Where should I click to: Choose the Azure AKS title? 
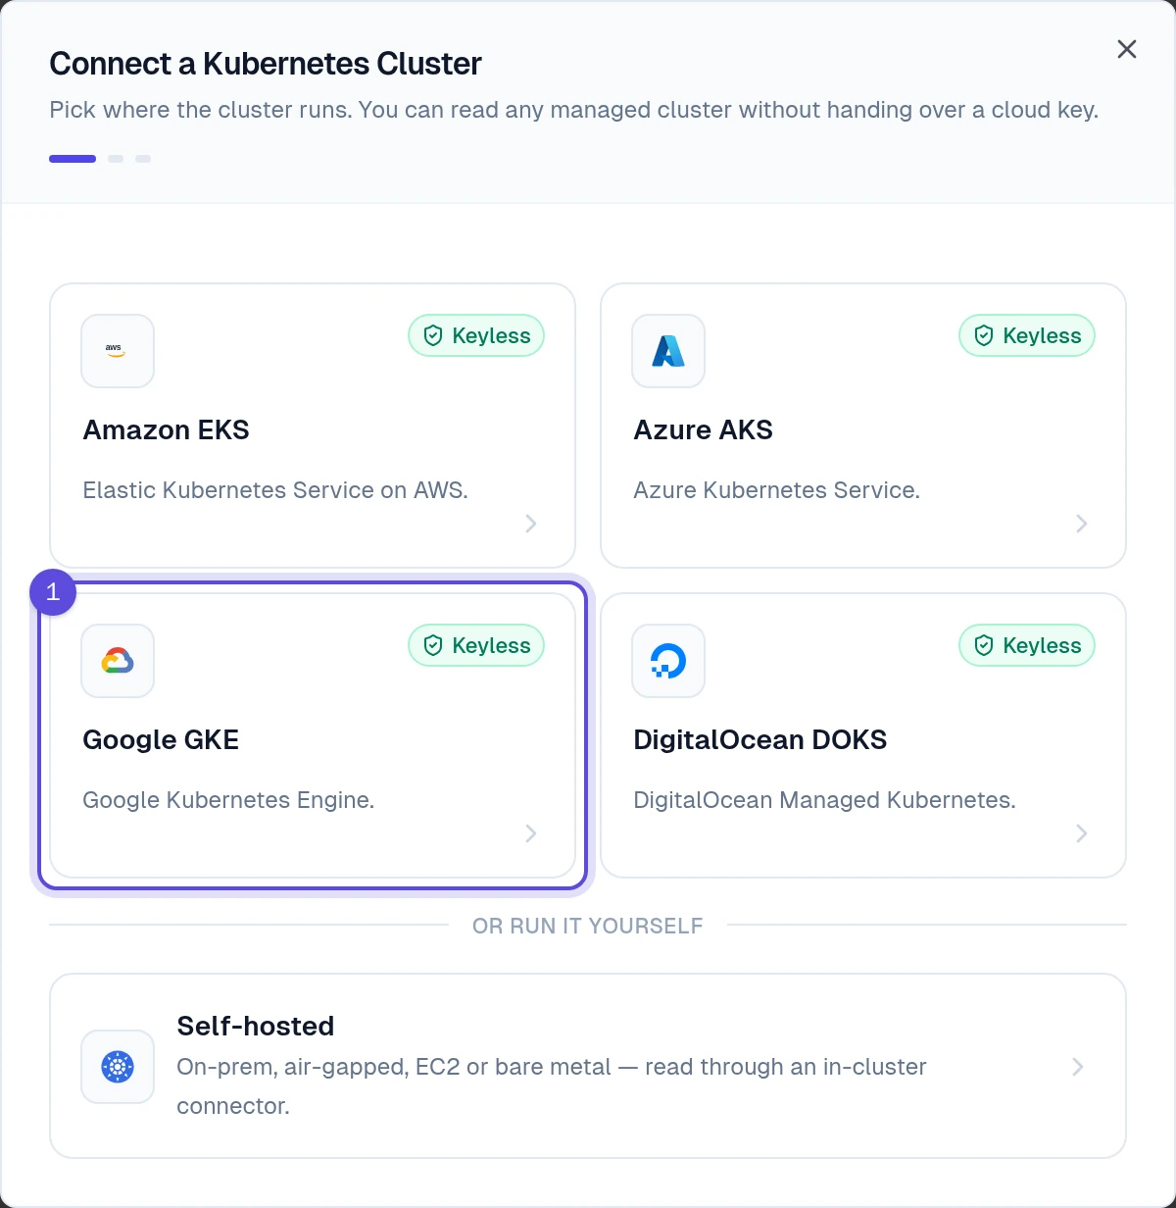[703, 429]
